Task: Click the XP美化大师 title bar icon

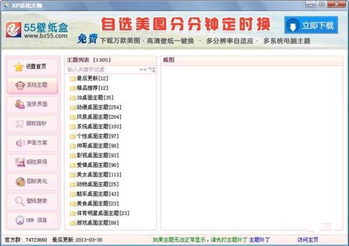Action: tap(6, 5)
